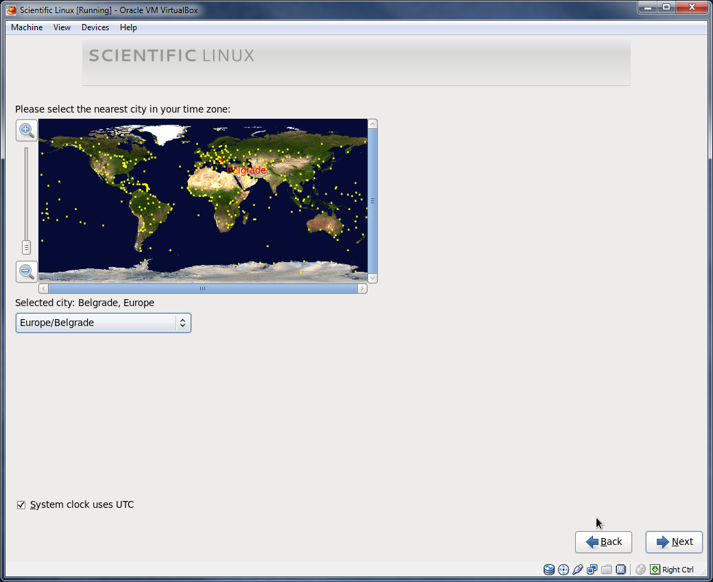Click the map zoom slider handle
Screen dimensions: 713x582
click(x=26, y=247)
